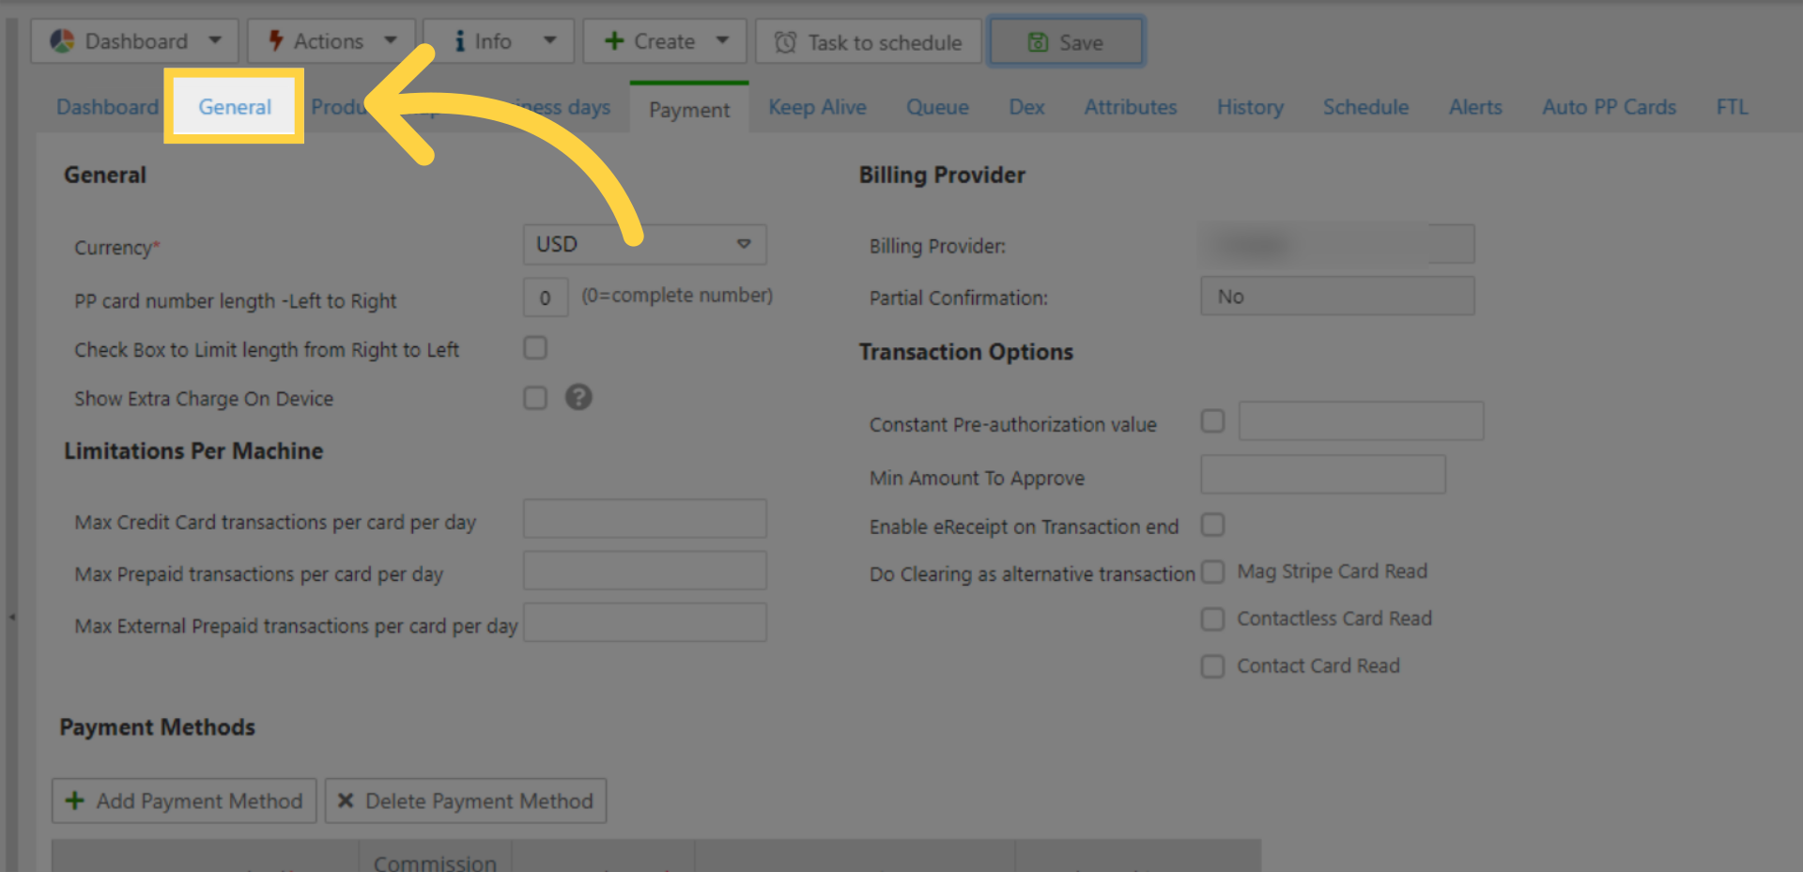Click the green plus Create icon

pyautogui.click(x=614, y=41)
